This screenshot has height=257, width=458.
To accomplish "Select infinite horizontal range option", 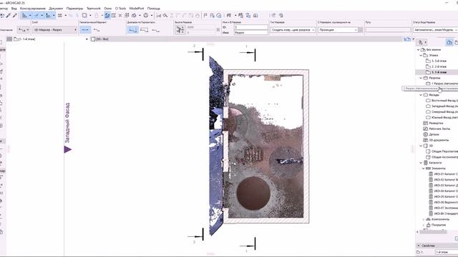I will pyautogui.click(x=133, y=30).
